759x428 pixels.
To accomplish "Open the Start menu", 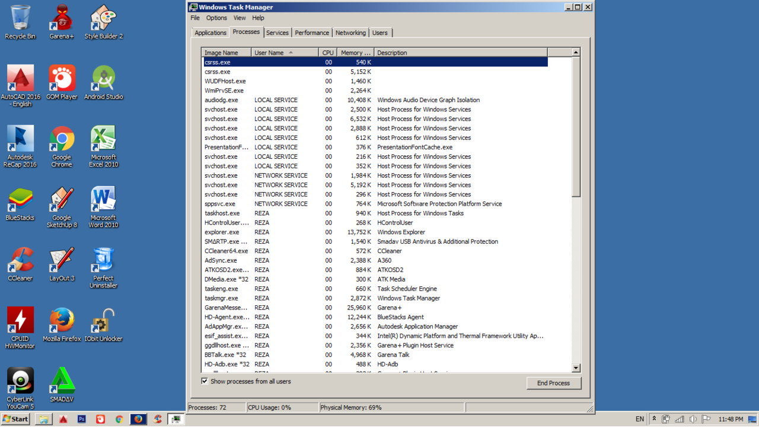I will (x=15, y=419).
